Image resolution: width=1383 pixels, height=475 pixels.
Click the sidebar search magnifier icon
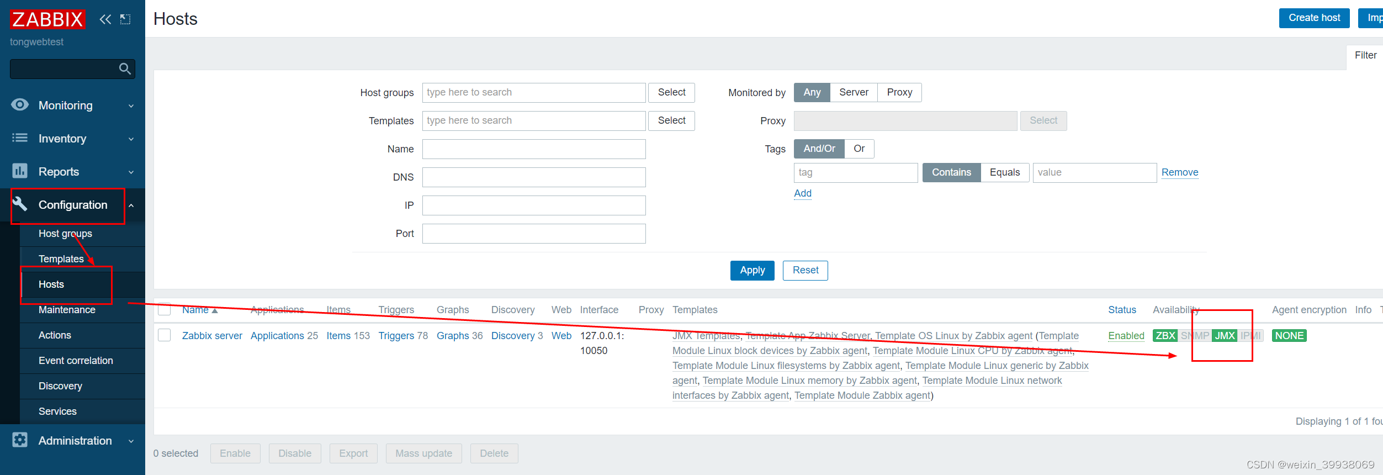click(x=125, y=69)
